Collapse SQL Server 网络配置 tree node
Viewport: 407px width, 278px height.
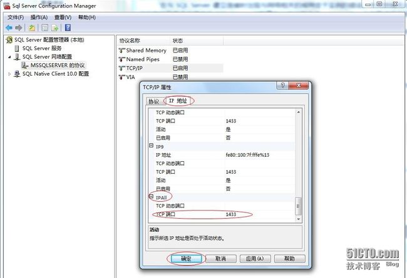coord(9,57)
